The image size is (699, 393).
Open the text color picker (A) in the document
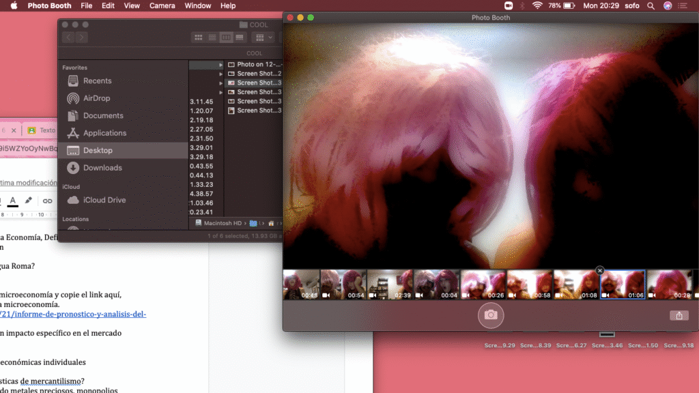point(12,201)
